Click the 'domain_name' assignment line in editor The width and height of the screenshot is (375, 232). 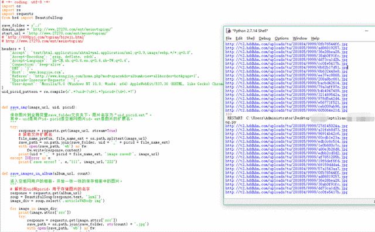[x=57, y=29]
